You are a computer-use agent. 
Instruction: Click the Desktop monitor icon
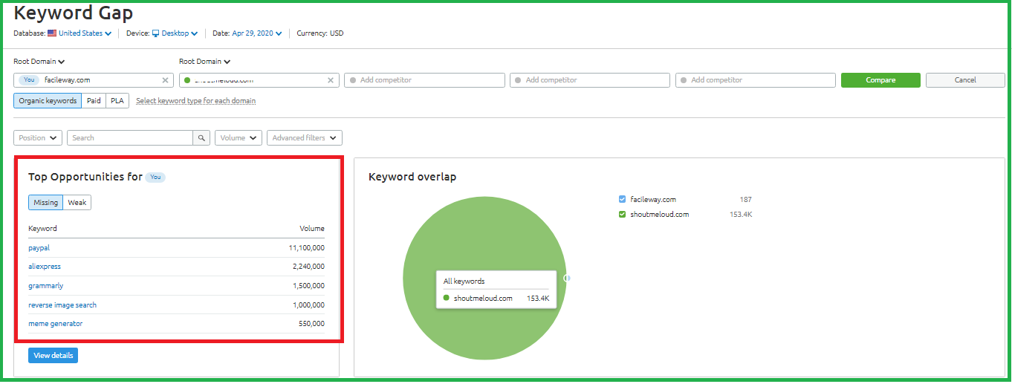(x=156, y=33)
